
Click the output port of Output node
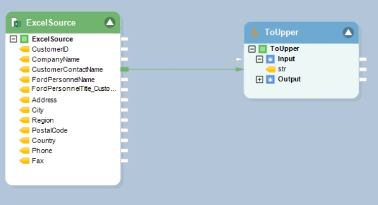[x=363, y=79]
